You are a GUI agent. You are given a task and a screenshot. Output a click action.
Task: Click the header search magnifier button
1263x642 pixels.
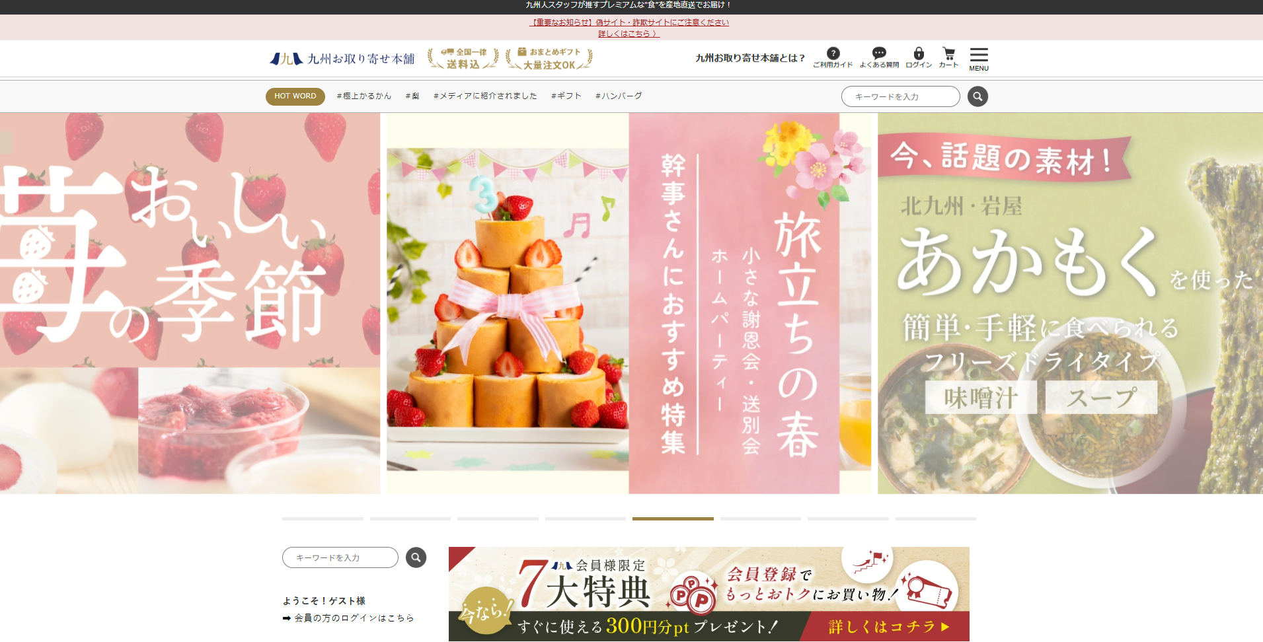(977, 96)
